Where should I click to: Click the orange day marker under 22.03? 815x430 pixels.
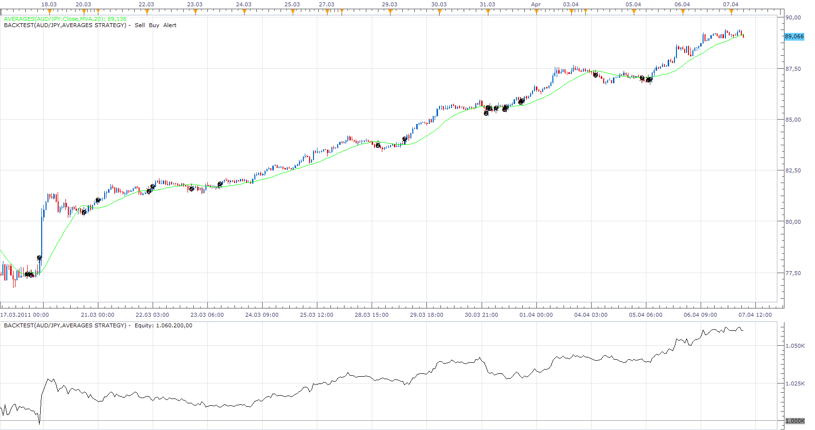tap(147, 12)
